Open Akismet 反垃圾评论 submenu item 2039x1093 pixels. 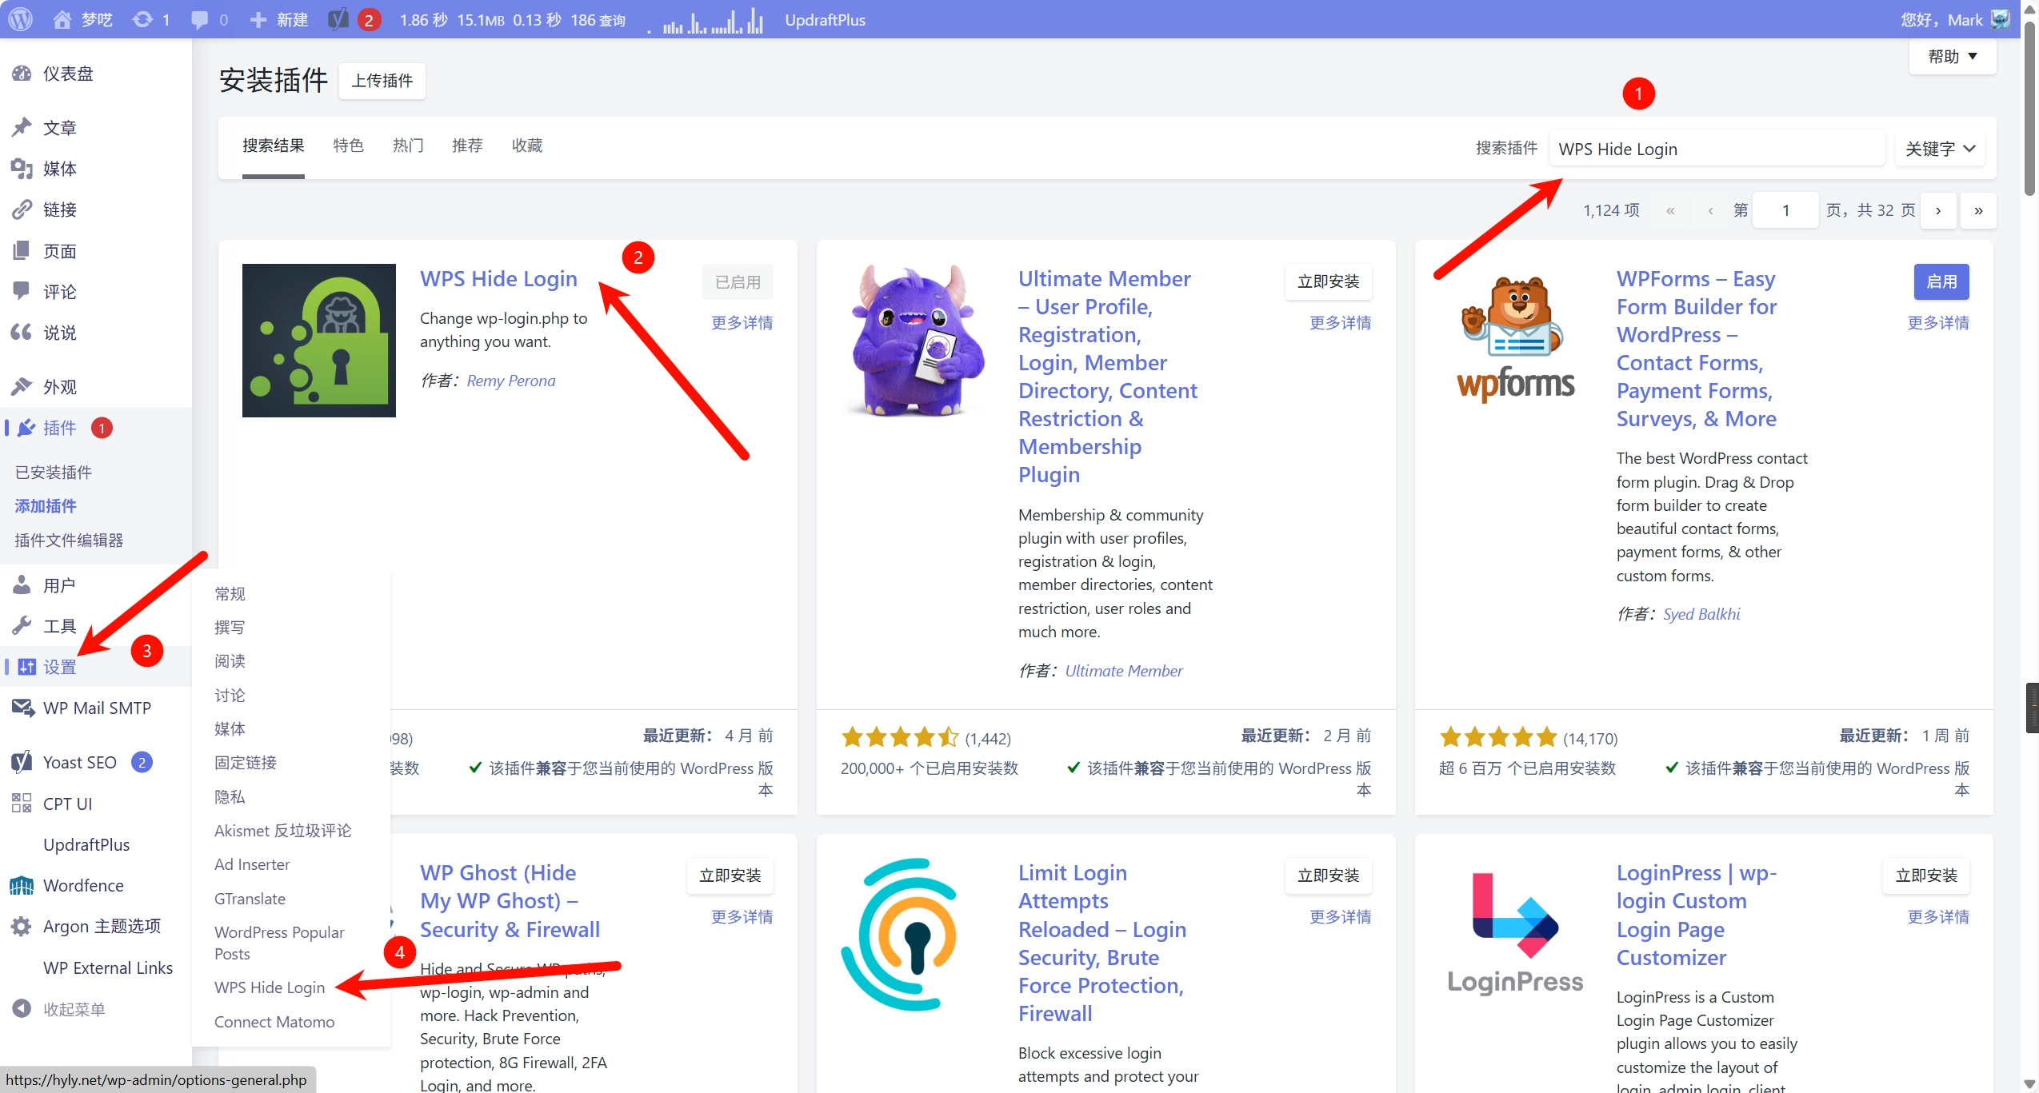coord(283,831)
